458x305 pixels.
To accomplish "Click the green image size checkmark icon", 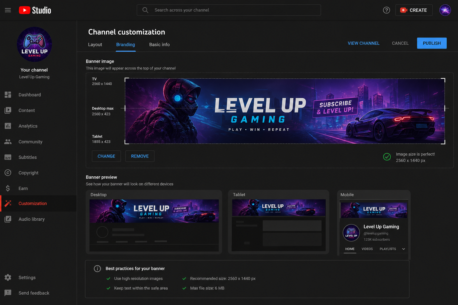I will (387, 157).
